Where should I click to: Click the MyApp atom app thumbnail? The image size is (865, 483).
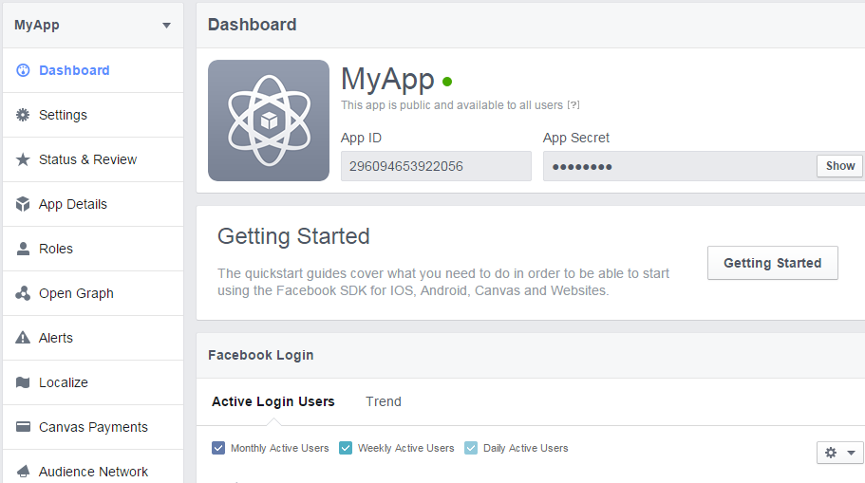coord(269,121)
